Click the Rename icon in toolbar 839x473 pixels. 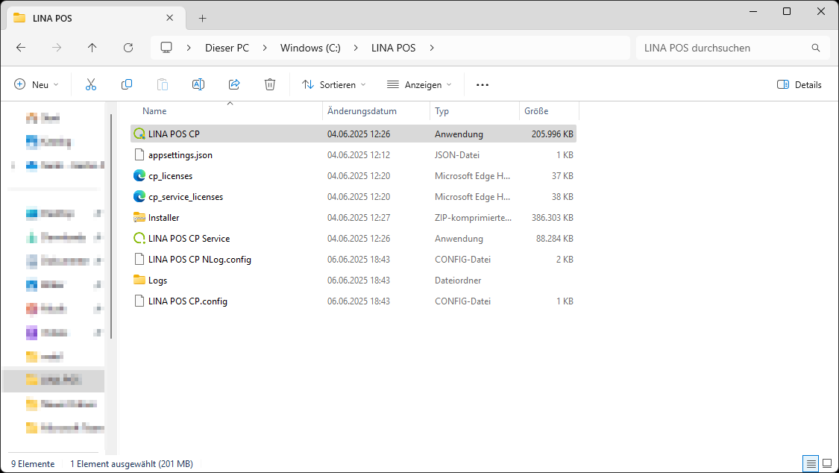[198, 84]
